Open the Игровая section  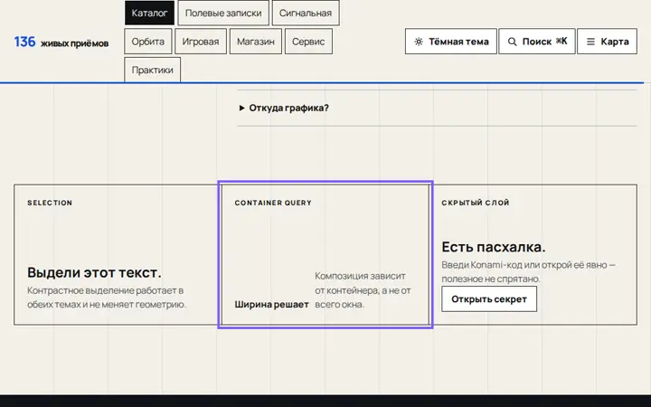coord(201,42)
